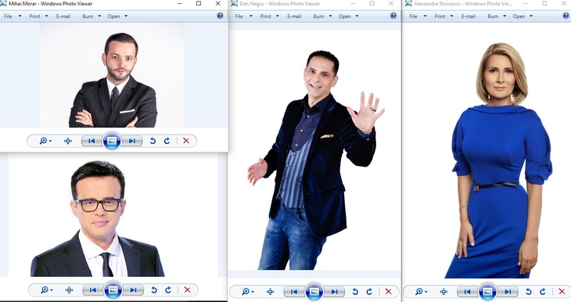Click E-mail in Alessandra Stoicescu window

[469, 16]
